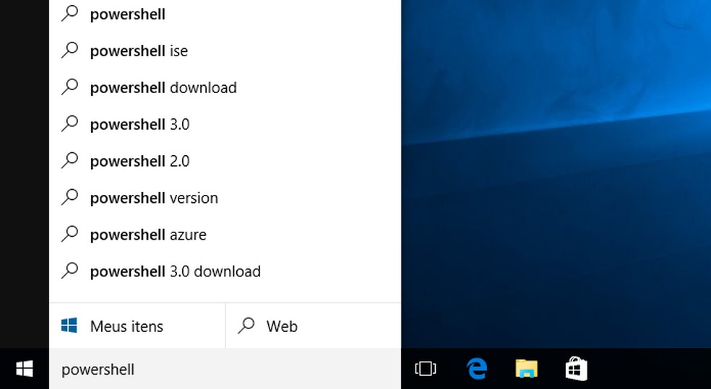Select the Meus itens filter
711x389 pixels.
tap(137, 326)
